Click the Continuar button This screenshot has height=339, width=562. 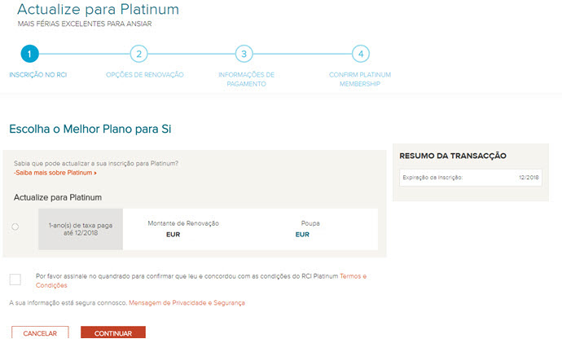pos(113,332)
